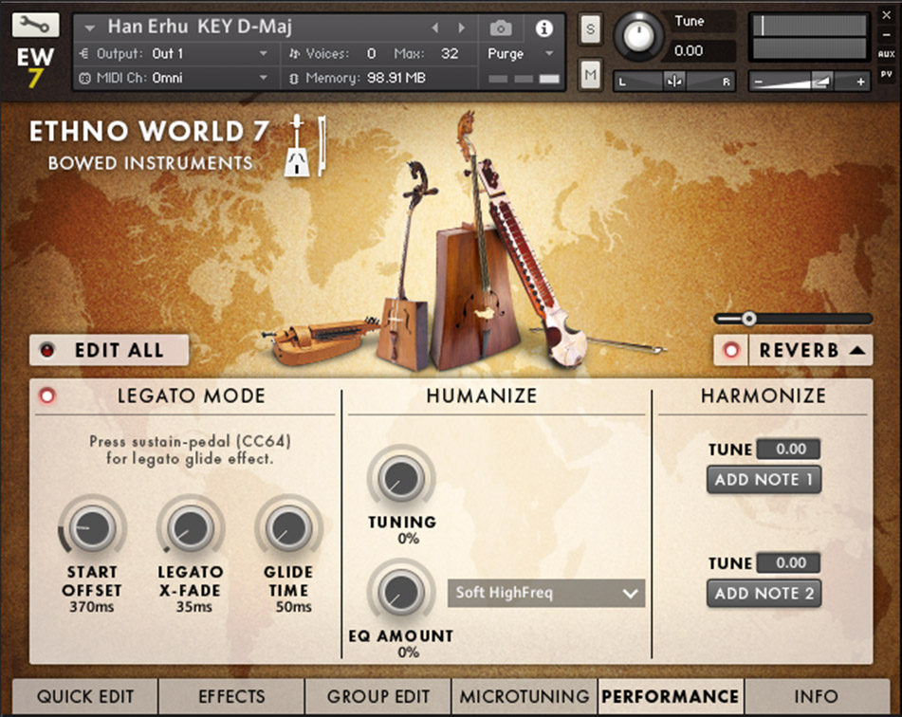Open the Microtuning tab
Screen dimensions: 902x717
coord(525,696)
